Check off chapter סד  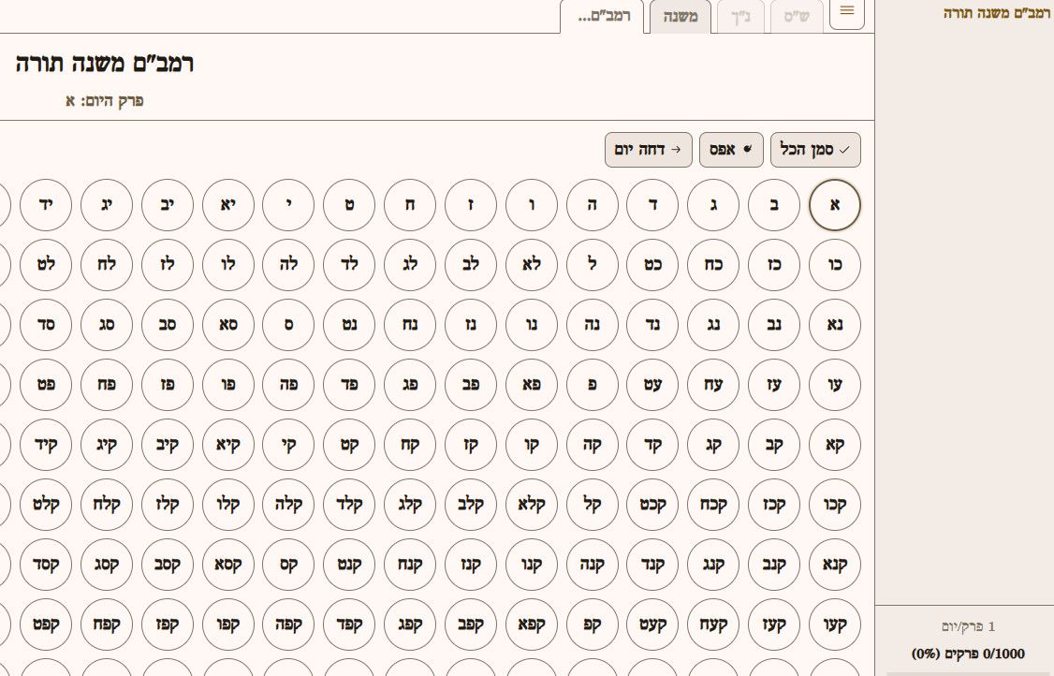[x=46, y=324]
